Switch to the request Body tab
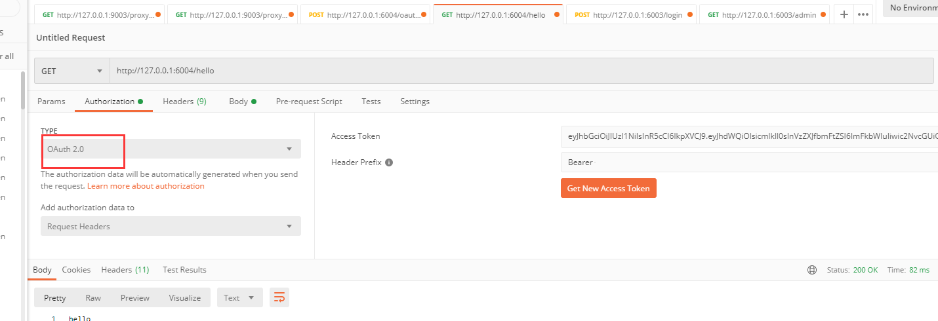 coord(242,102)
